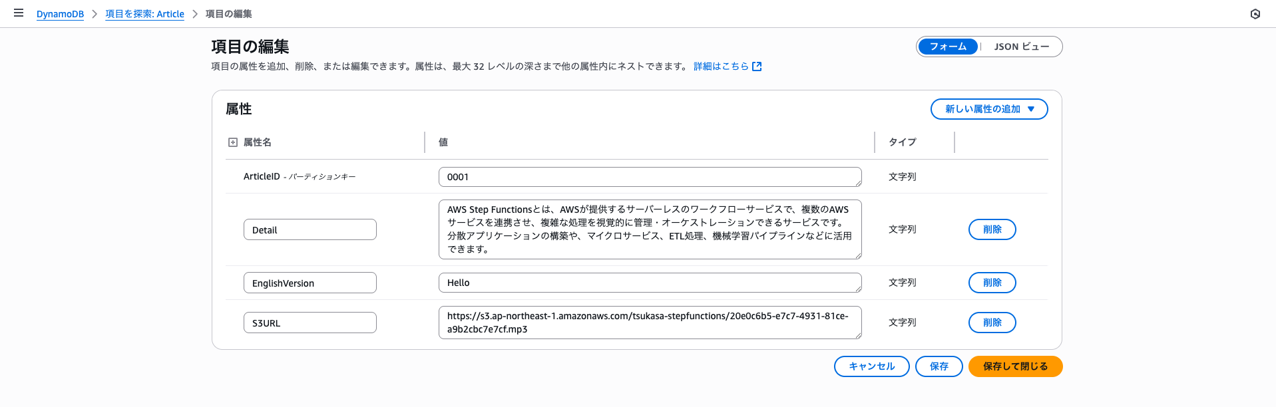This screenshot has width=1276, height=407.
Task: Go to DynamoDB breadcrumb link
Action: [x=60, y=14]
